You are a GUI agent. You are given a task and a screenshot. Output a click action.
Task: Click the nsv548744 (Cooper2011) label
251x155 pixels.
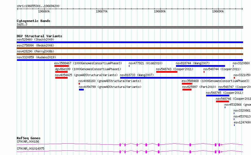222,69
